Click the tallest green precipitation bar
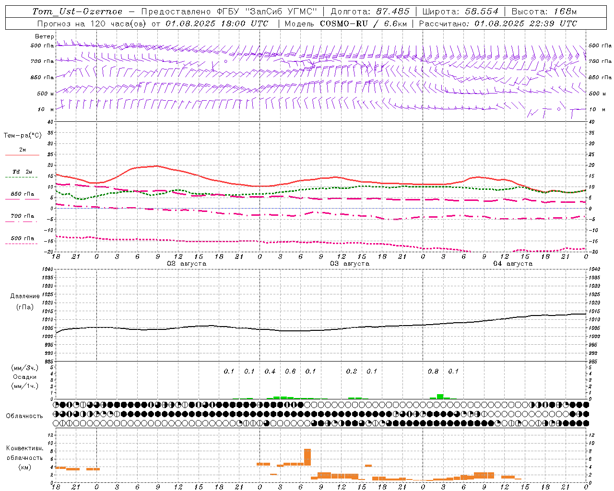Image resolution: width=614 pixels, height=491 pixels. [x=440, y=397]
